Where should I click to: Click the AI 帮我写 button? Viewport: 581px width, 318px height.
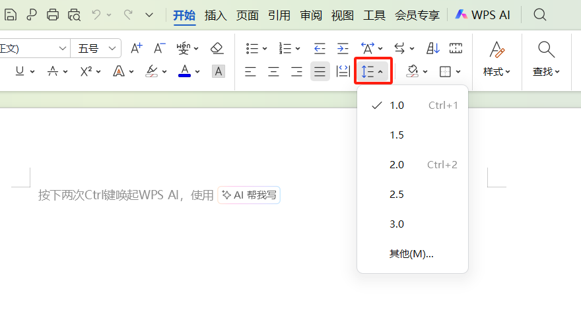click(249, 195)
